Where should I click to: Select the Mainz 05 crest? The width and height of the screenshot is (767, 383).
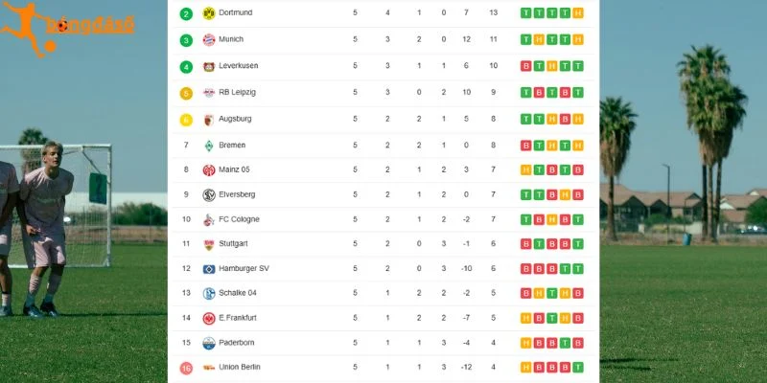(x=209, y=170)
